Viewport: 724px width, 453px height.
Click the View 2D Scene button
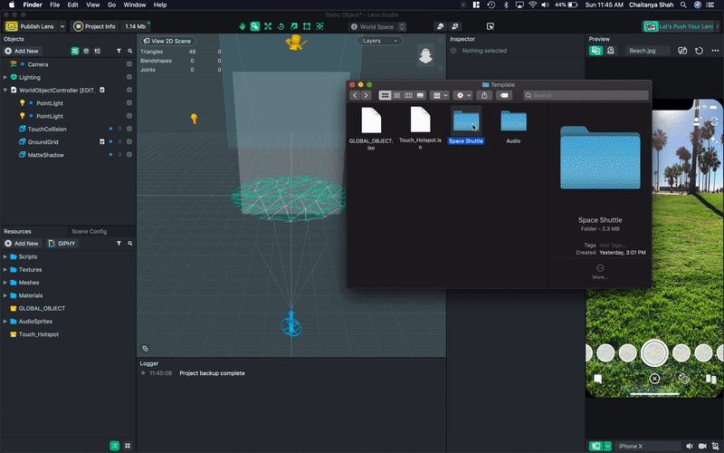(x=166, y=41)
